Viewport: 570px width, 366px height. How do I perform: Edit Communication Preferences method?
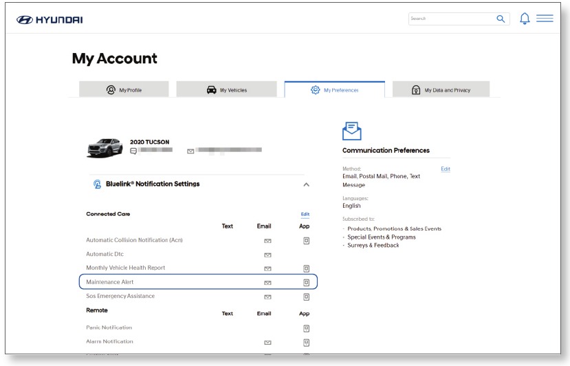tap(446, 169)
